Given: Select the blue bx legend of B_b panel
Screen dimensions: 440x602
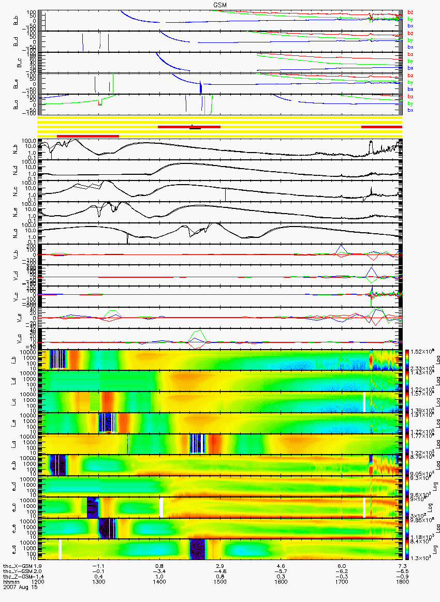Looking at the screenshot, I should pos(410,26).
